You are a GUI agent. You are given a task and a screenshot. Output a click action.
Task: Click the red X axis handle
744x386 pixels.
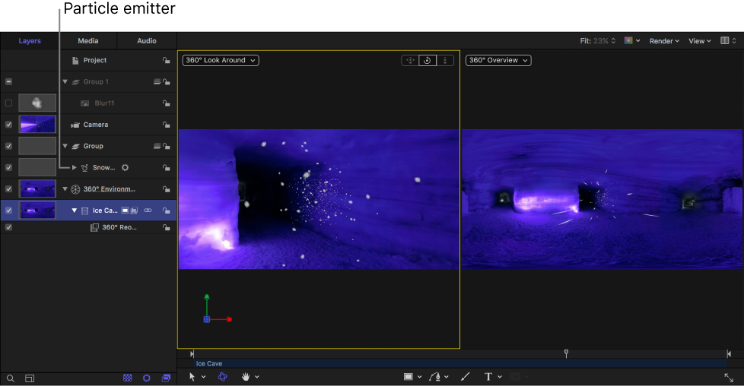point(229,320)
